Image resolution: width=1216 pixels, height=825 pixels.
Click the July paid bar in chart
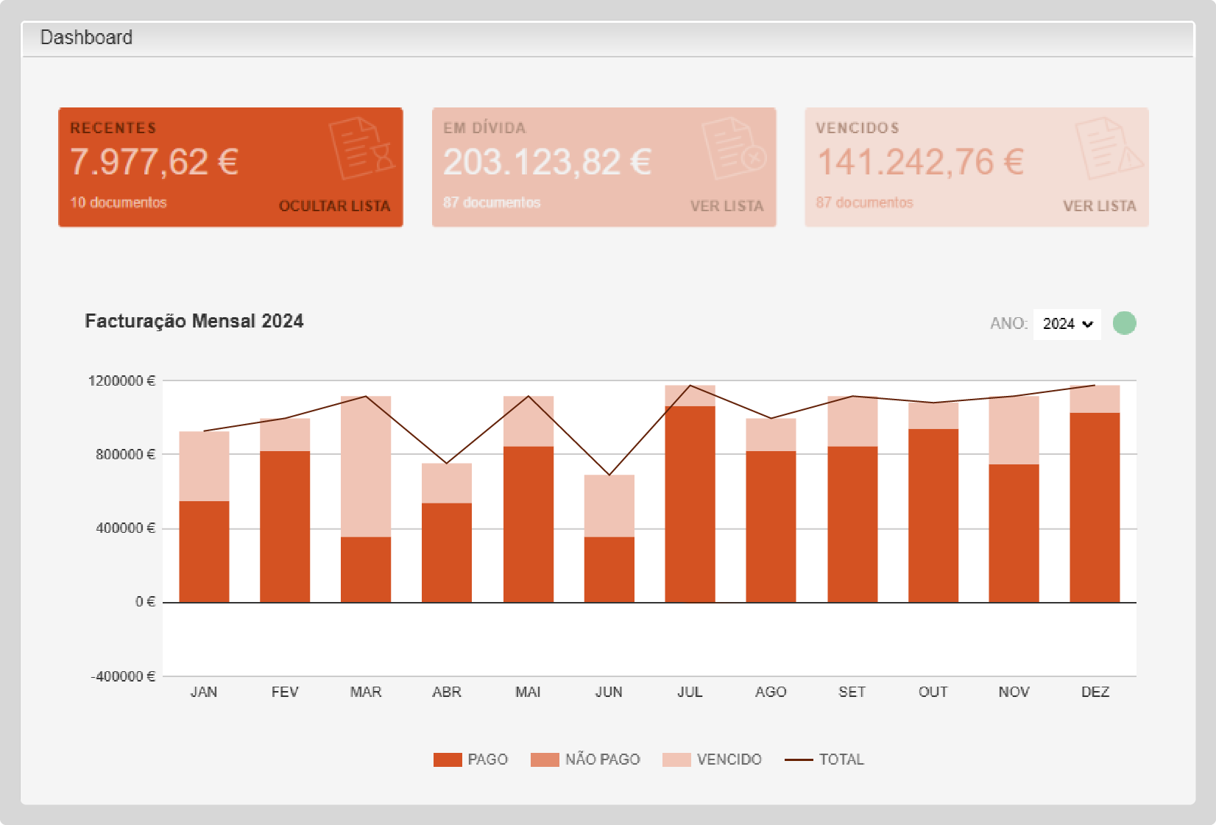690,504
